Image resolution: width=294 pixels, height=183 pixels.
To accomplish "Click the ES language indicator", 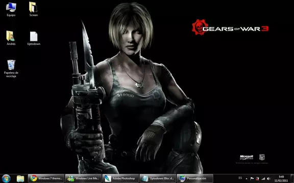I will (240, 178).
